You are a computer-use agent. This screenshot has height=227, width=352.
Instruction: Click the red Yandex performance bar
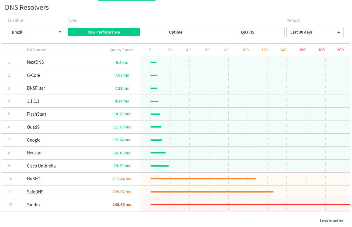[250, 204]
